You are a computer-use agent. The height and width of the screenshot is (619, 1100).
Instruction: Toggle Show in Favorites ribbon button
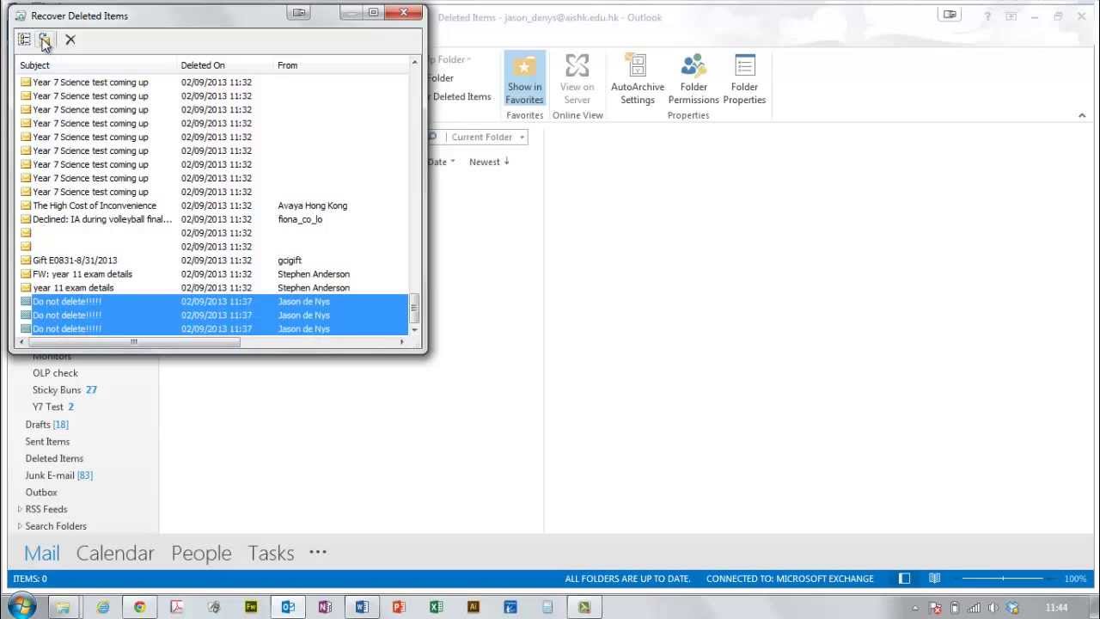pyautogui.click(x=524, y=78)
